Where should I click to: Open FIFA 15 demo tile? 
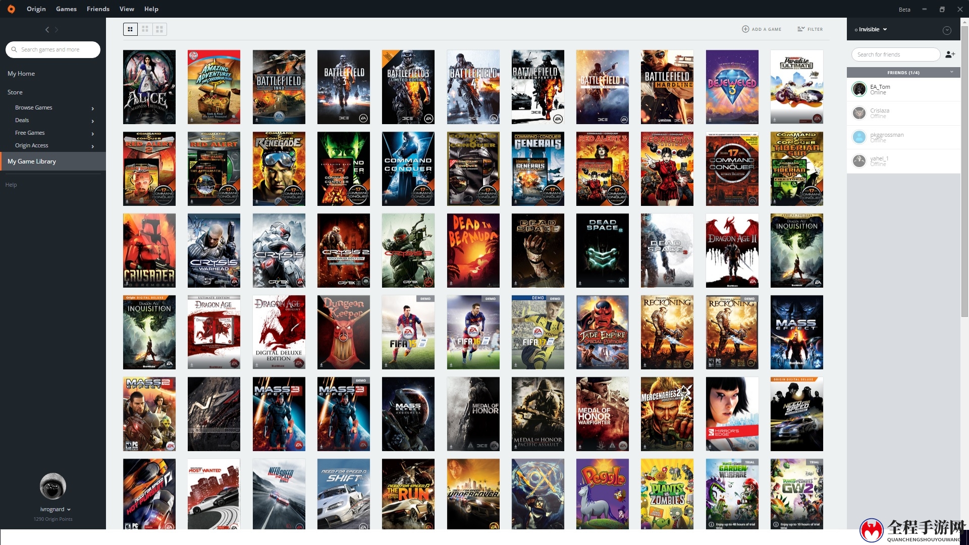point(408,332)
